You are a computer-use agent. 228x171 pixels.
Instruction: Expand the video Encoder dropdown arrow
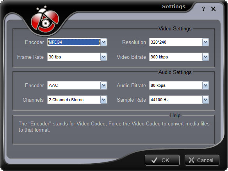(x=104, y=42)
